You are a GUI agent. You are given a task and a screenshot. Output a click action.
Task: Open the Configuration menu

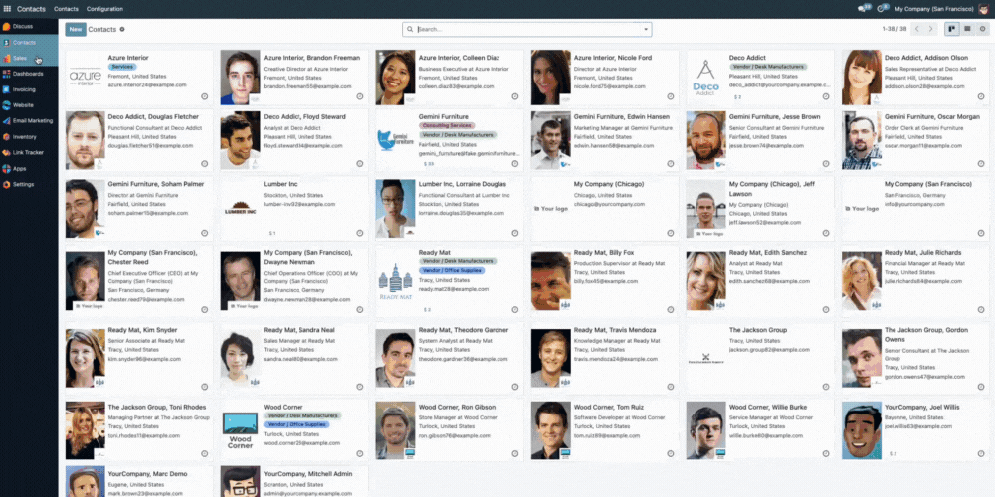(x=104, y=9)
